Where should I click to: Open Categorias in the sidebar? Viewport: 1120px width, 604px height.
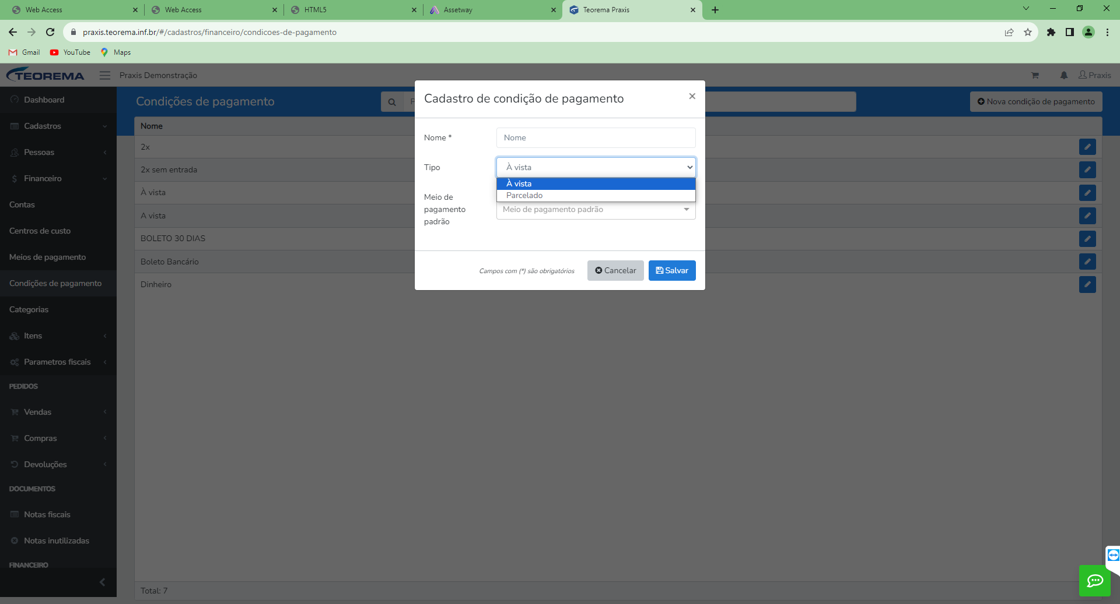tap(58, 309)
